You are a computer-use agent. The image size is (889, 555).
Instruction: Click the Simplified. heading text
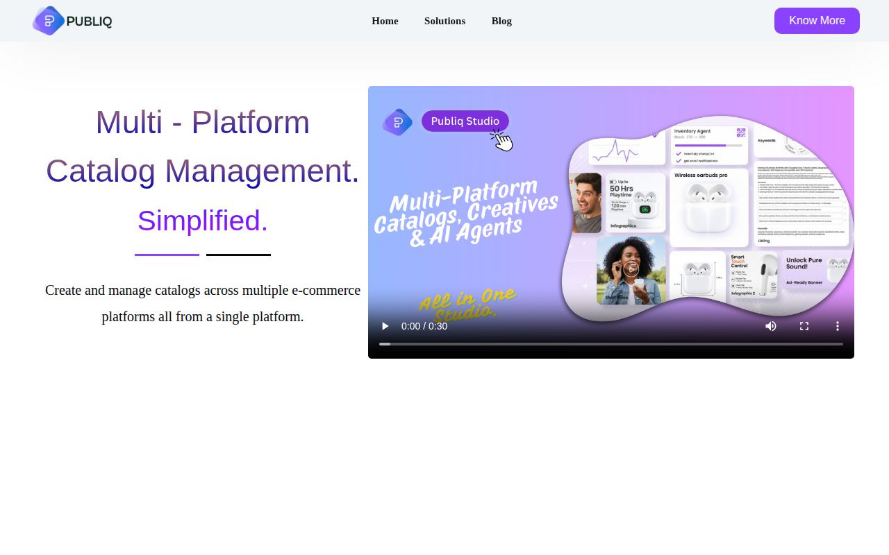pyautogui.click(x=203, y=221)
